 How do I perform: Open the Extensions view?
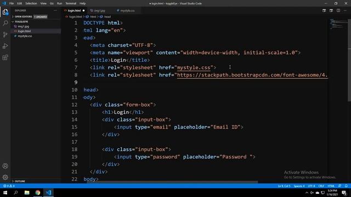[5, 57]
